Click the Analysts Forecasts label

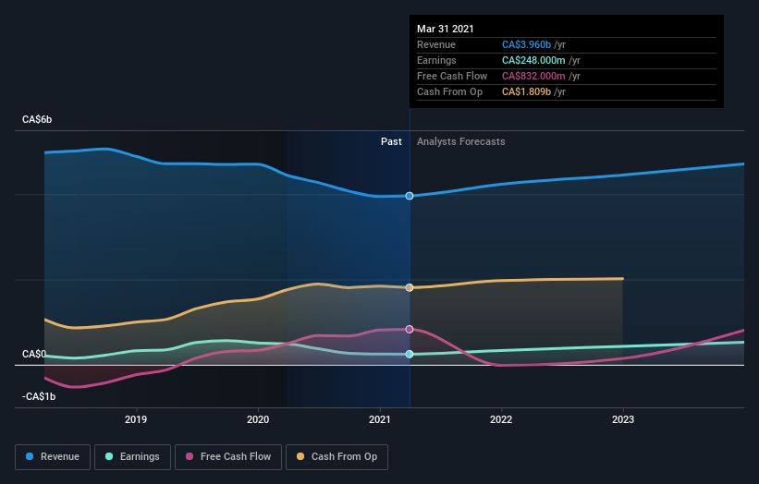coord(460,141)
